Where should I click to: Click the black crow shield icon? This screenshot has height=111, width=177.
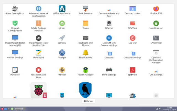click(85, 90)
